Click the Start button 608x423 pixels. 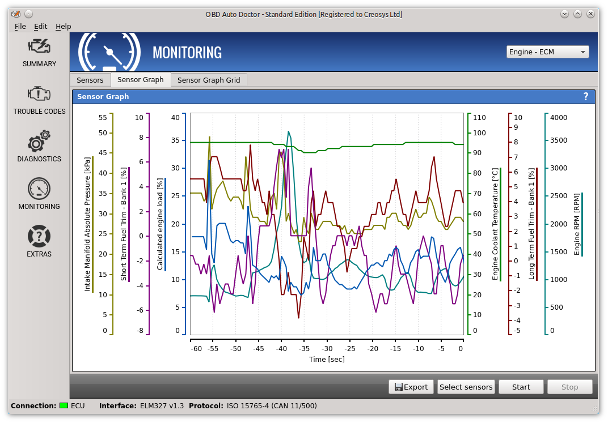coord(521,387)
